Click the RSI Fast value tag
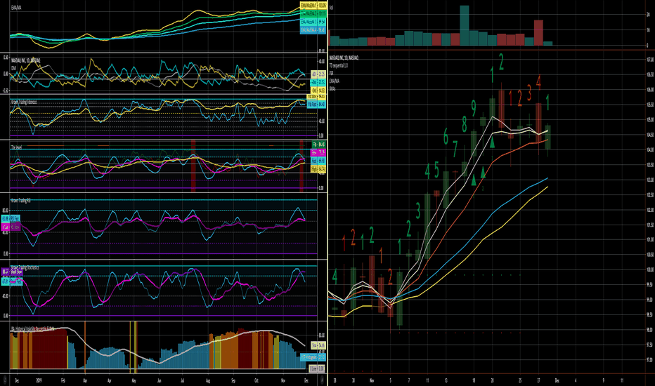 [11, 219]
